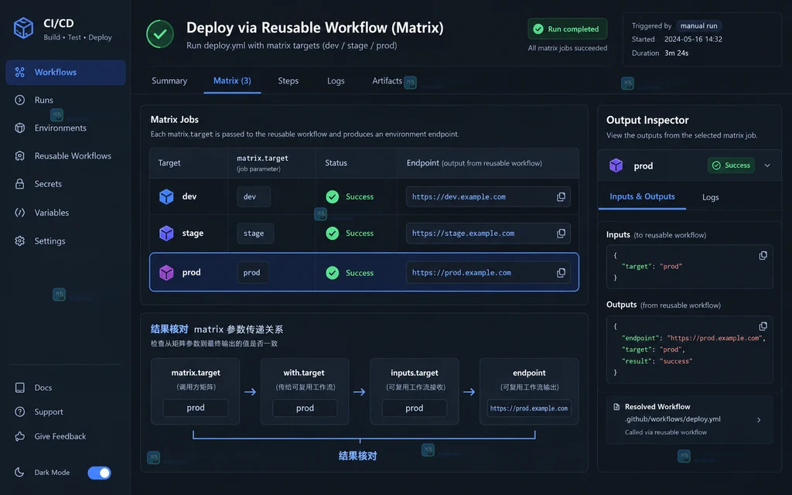Image resolution: width=792 pixels, height=495 pixels.
Task: Click the dev matrix.target parameter chip
Action: point(254,197)
